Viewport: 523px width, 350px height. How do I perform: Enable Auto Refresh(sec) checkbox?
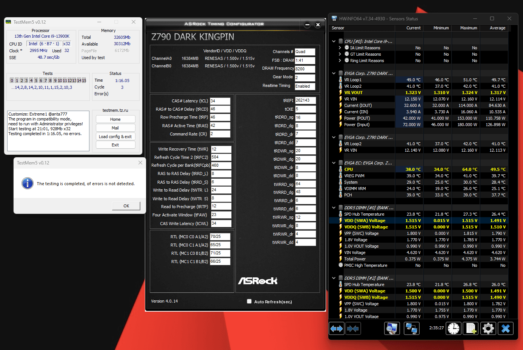tap(249, 301)
